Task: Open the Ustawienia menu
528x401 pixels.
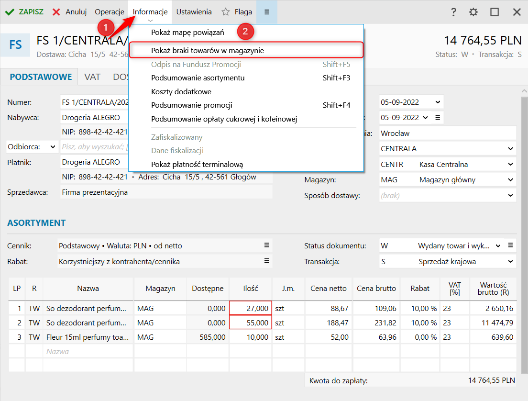Action: point(194,12)
